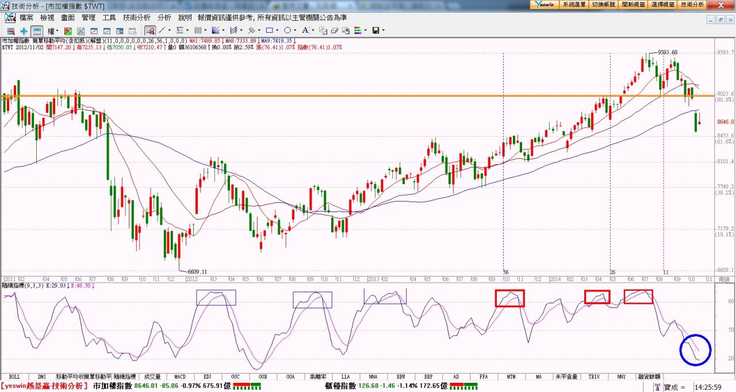This screenshot has height=392, width=736.
Task: Click the floppy disk save icon
Action: (375, 30)
